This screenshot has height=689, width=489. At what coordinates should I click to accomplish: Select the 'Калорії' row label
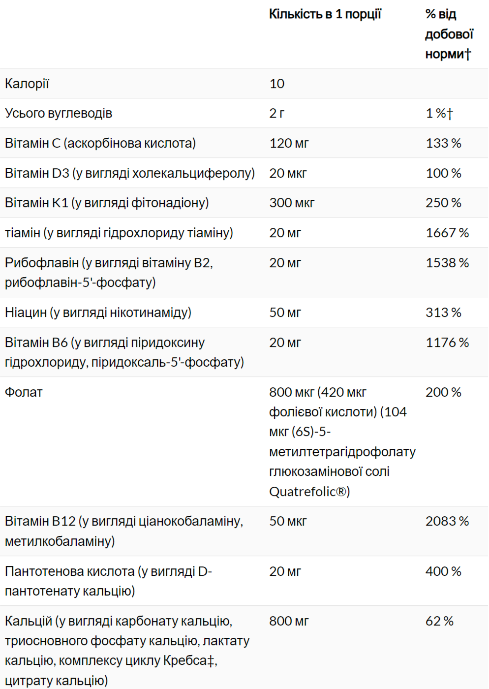pos(27,84)
